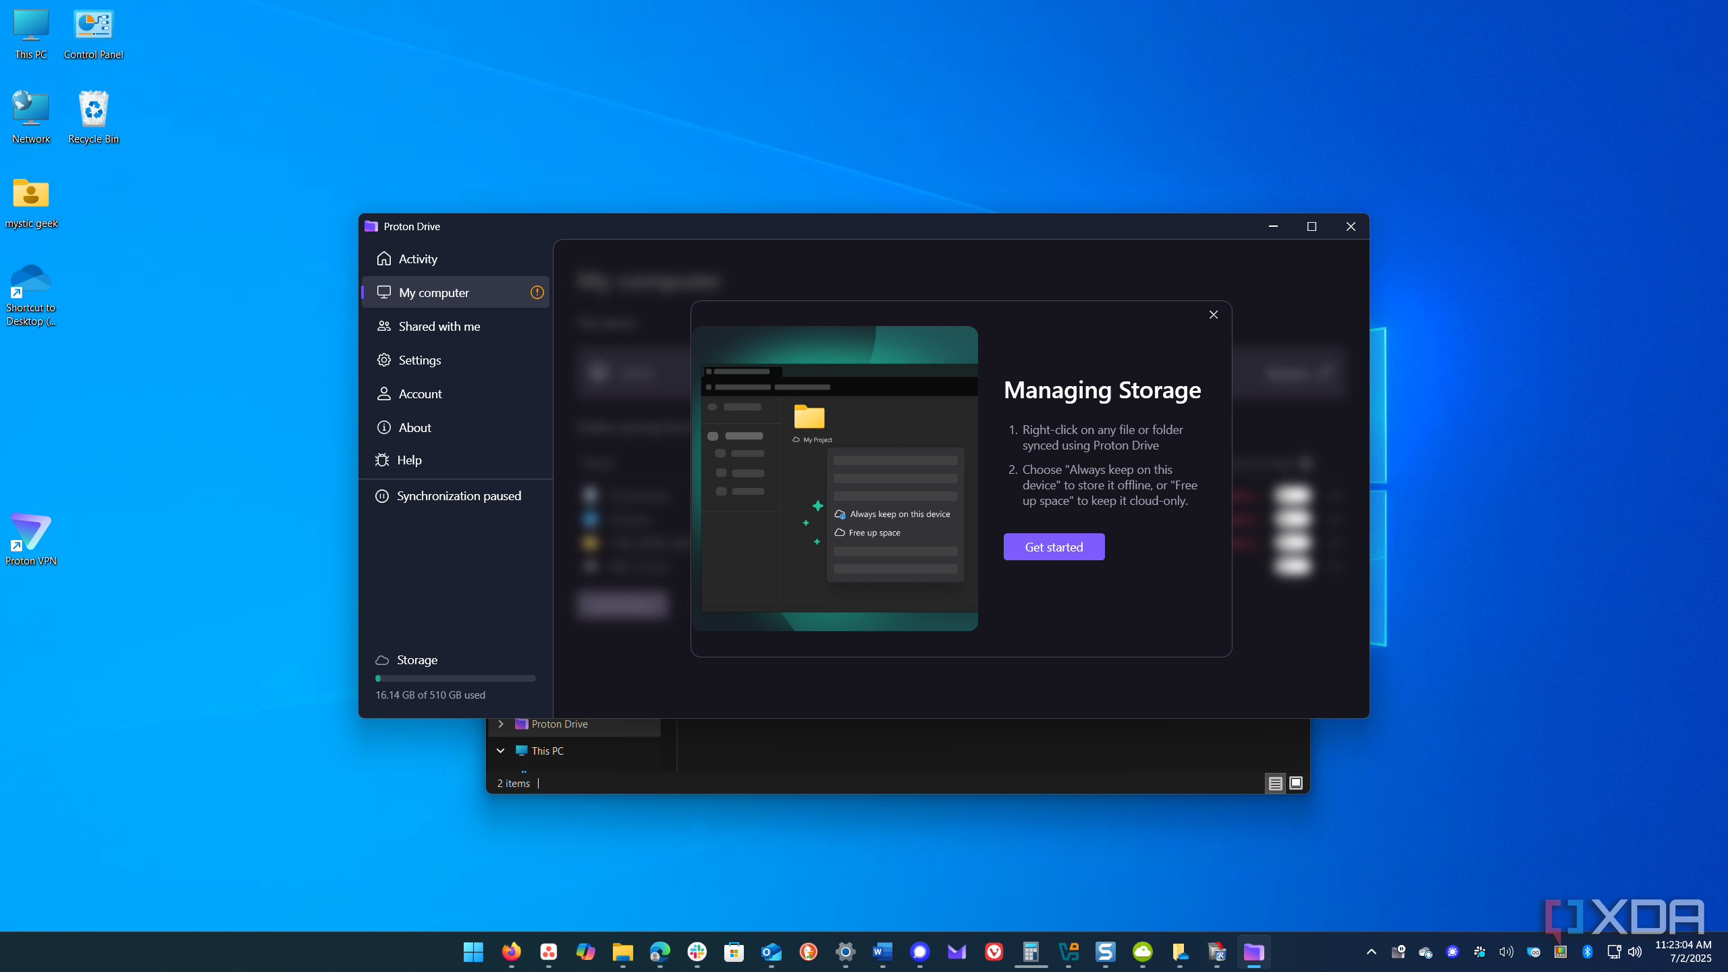Image resolution: width=1728 pixels, height=972 pixels.
Task: Switch Explorer to details view
Action: [1275, 783]
